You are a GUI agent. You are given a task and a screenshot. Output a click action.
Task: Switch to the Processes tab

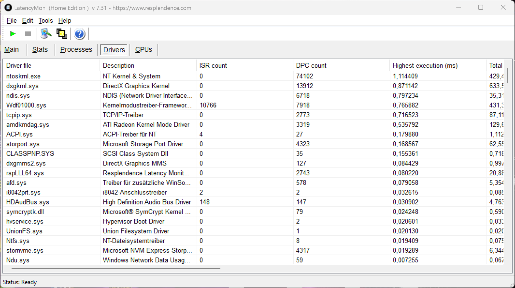coord(76,49)
